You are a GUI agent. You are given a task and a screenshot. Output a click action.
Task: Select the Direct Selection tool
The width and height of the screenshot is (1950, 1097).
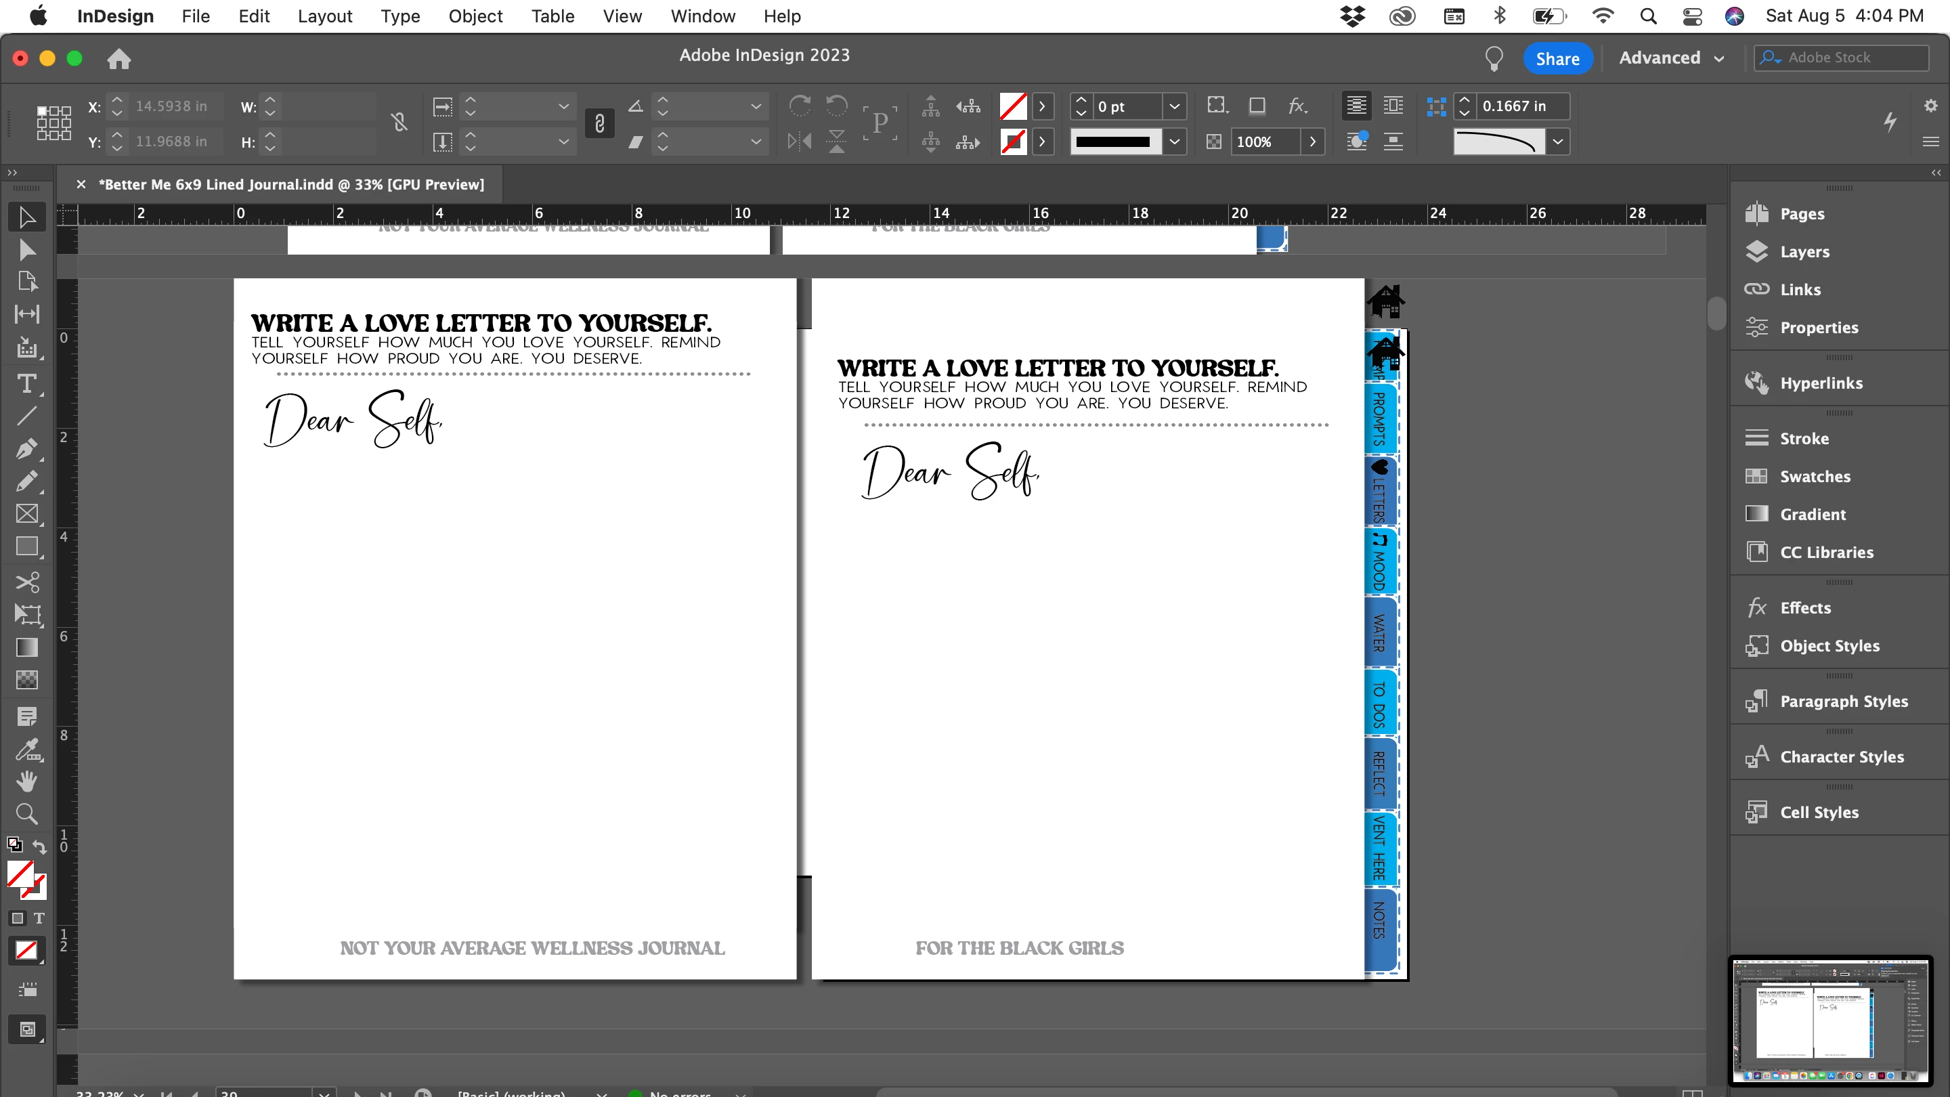click(x=26, y=250)
